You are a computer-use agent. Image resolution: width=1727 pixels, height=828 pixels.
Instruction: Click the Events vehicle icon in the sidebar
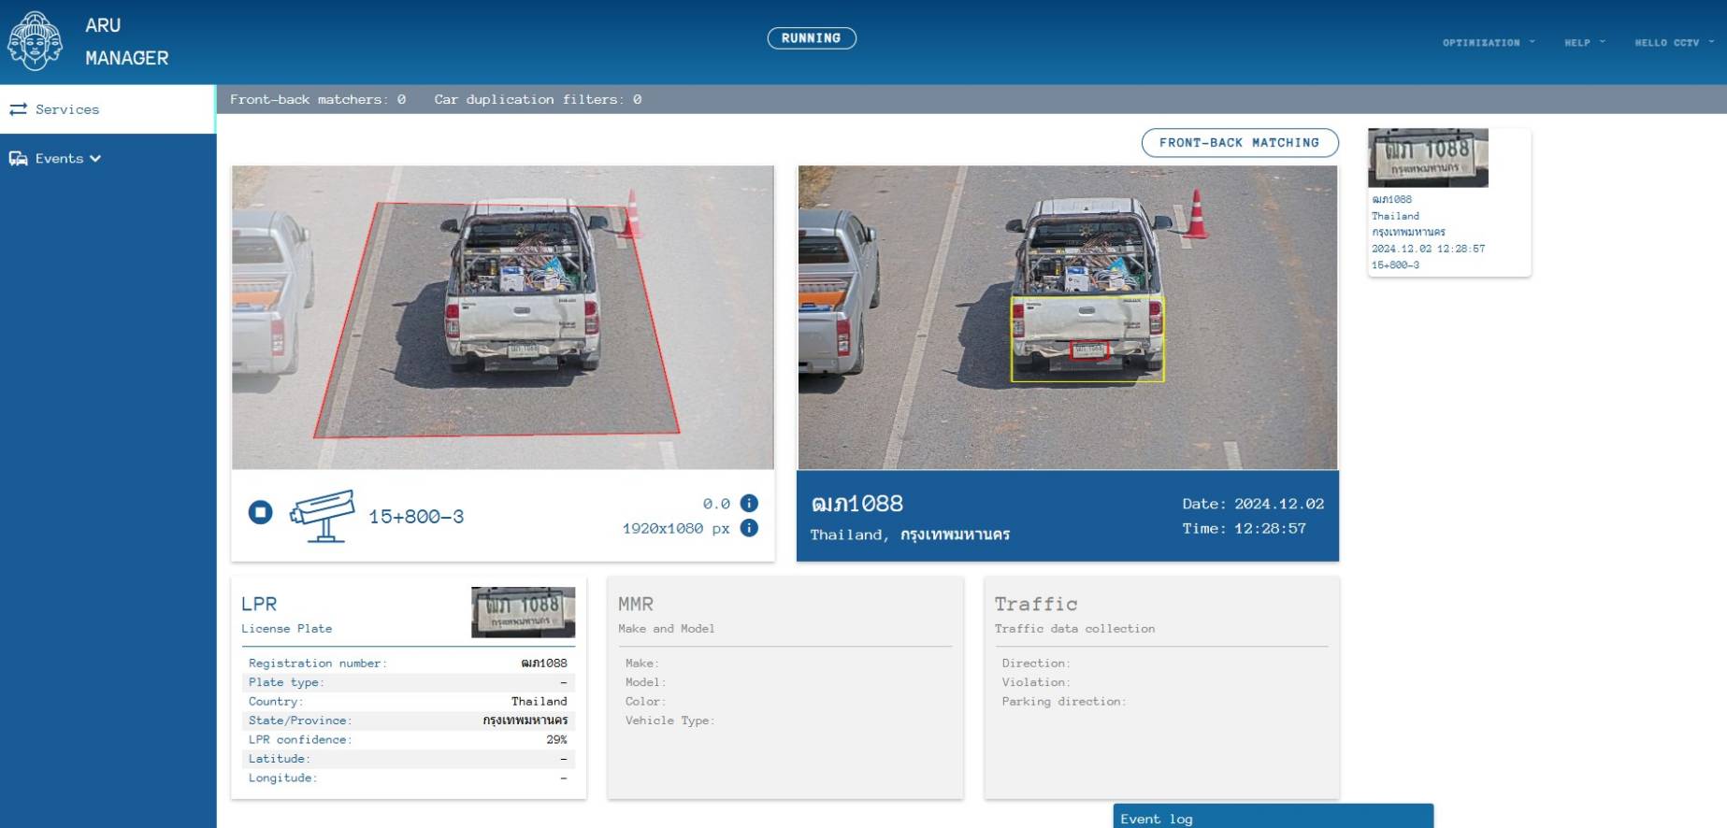[x=18, y=159]
